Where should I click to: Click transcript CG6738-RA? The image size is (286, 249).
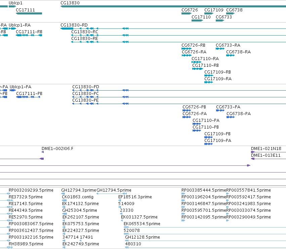coord(230,55)
